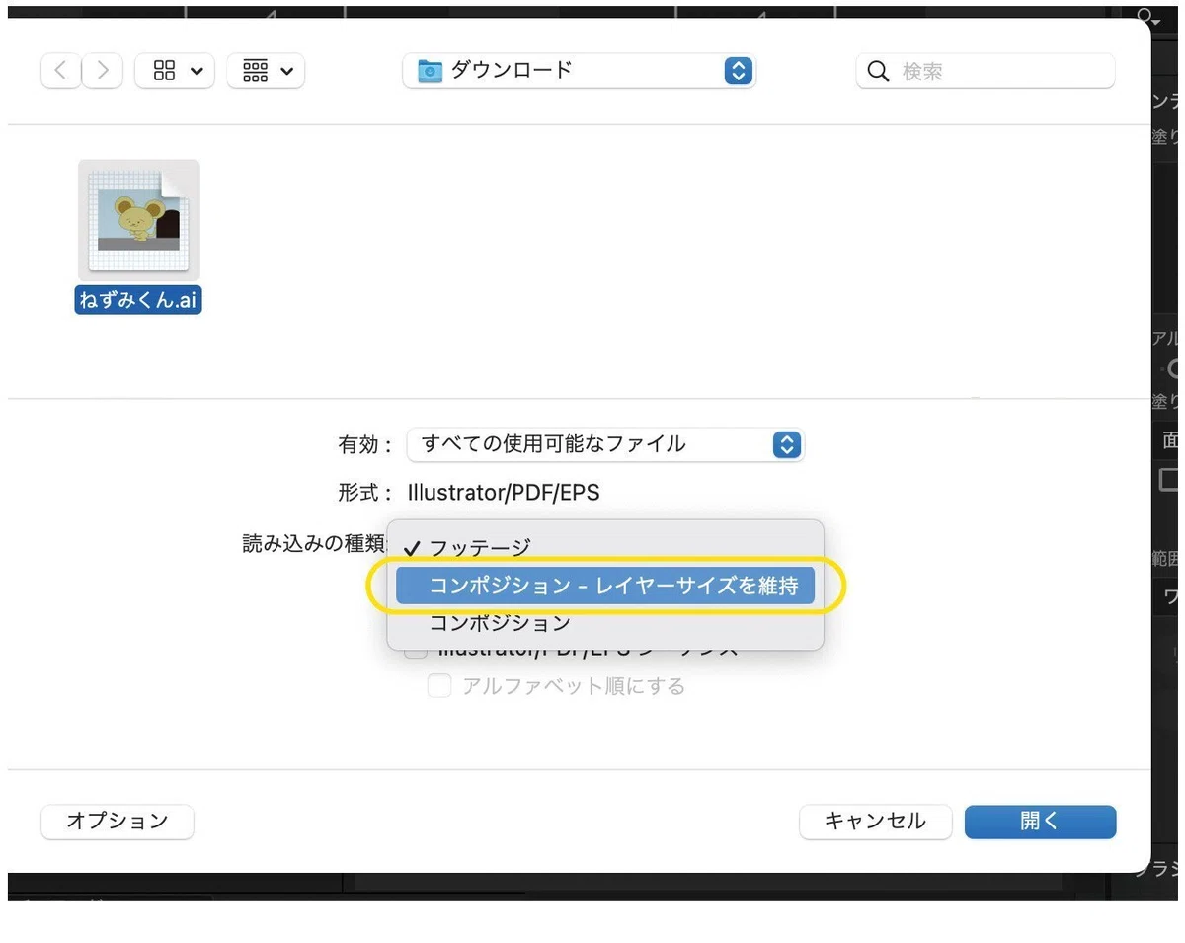Click the magnifier icon in the search field
Viewport: 1185px width, 943px height.
click(878, 71)
